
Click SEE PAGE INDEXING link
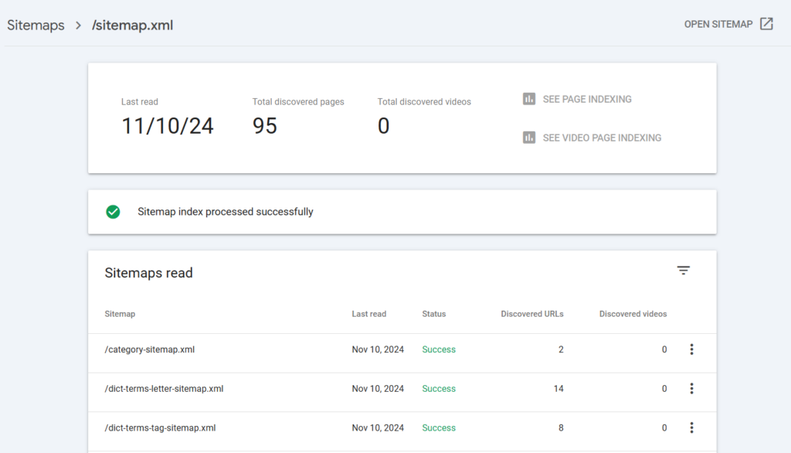(x=587, y=100)
